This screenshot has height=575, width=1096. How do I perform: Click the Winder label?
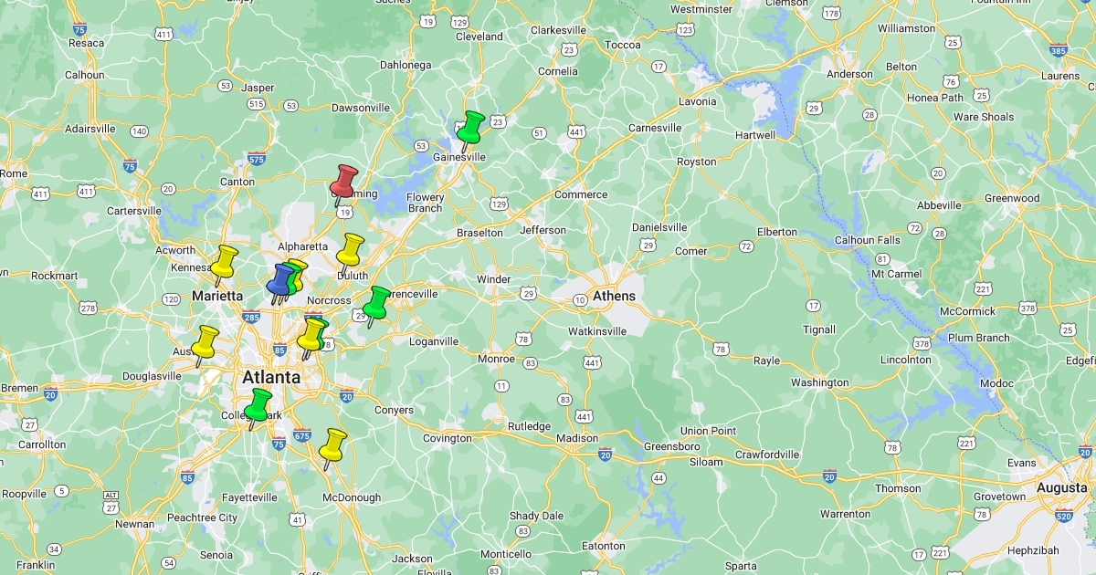pyautogui.click(x=493, y=279)
